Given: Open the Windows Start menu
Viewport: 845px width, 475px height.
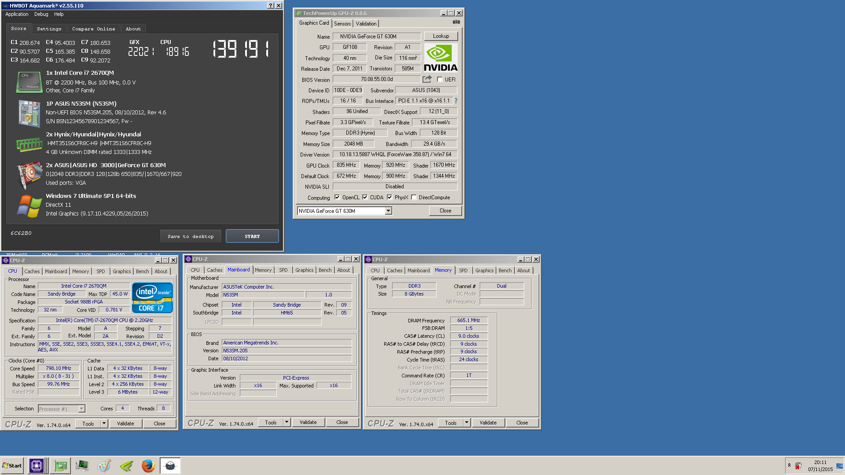Looking at the screenshot, I should coord(12,465).
